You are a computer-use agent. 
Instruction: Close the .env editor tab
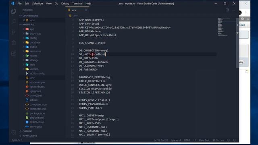tap(86, 10)
